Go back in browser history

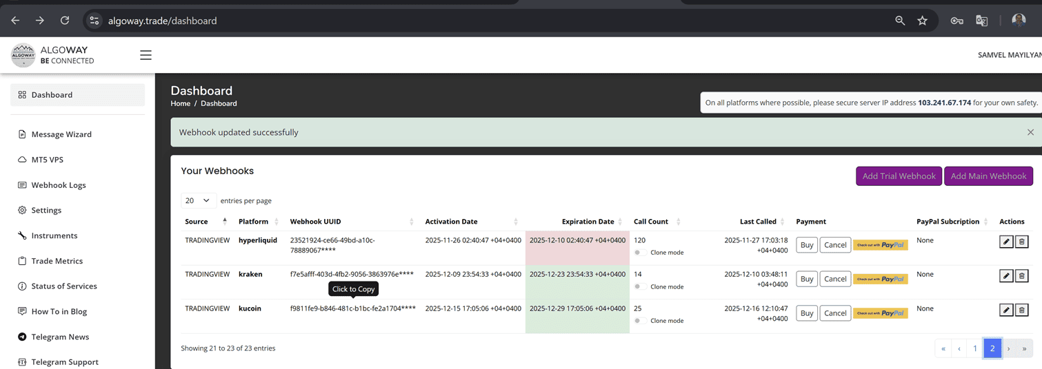(15, 21)
